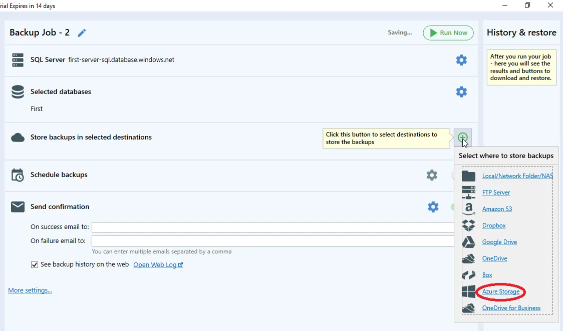Restore down the application window

527,5
